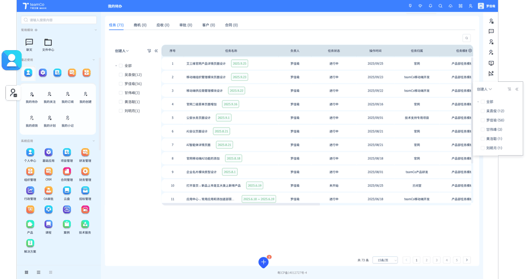Open the CRM application icon

(x=49, y=172)
